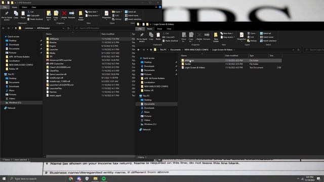The width and height of the screenshot is (324, 182).
Task: Expand address history dropdown in Login Screen & Videos window
Action: tap(294, 50)
